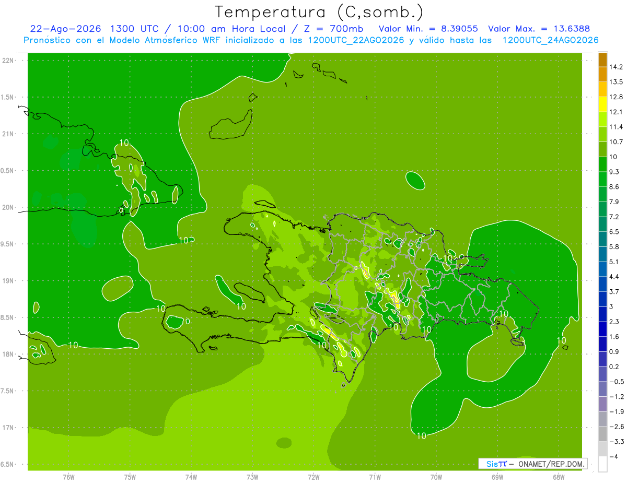This screenshot has height=484, width=627.
Task: Pick the legend color band between 10 and 10.7
Action: coord(602,149)
